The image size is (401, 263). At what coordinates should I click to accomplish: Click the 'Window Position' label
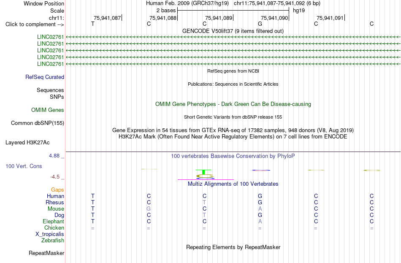[44, 3]
